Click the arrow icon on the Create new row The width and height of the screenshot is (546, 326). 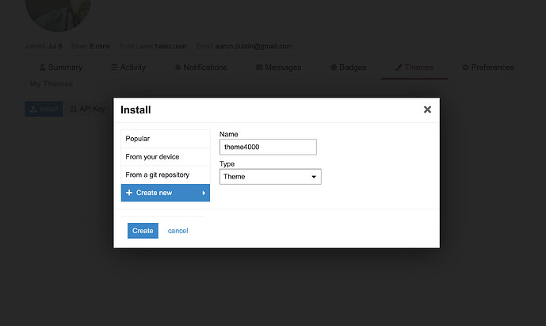pyautogui.click(x=204, y=193)
